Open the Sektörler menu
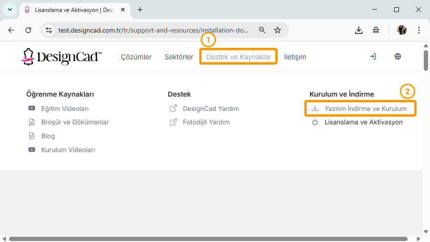Image resolution: width=430 pixels, height=242 pixels. pyautogui.click(x=179, y=57)
